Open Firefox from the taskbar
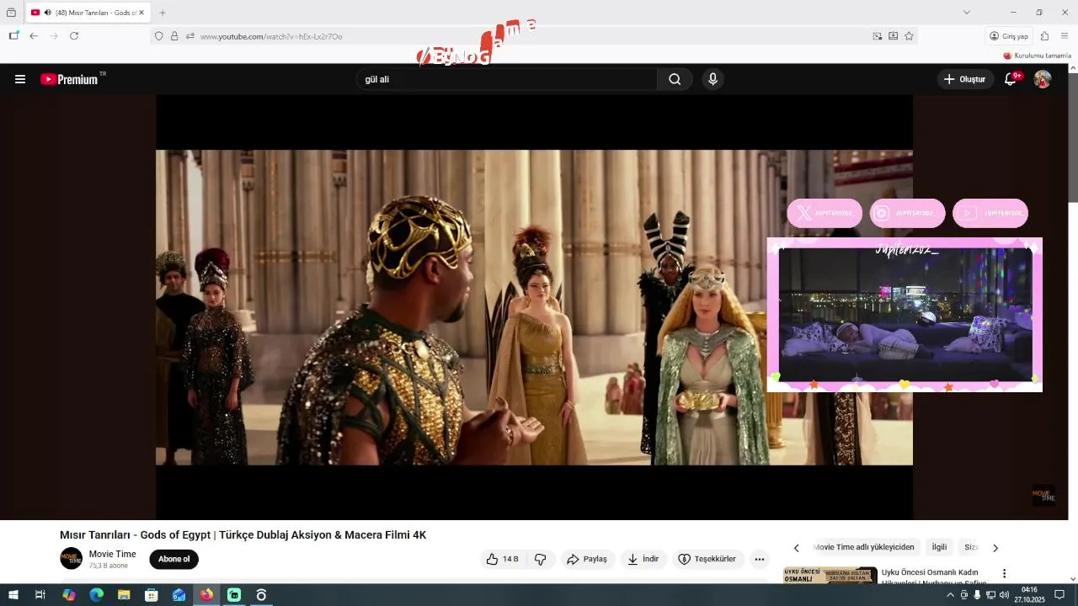The width and height of the screenshot is (1078, 606). click(206, 595)
